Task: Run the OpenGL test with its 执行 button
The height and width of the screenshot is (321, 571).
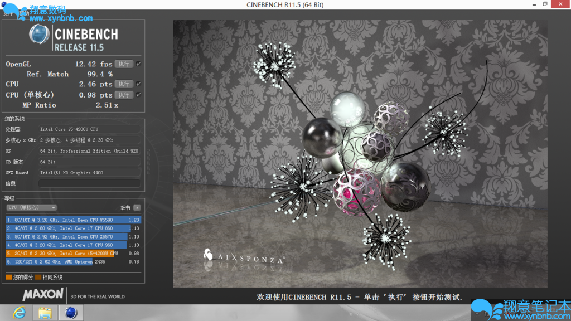Action: click(x=124, y=64)
